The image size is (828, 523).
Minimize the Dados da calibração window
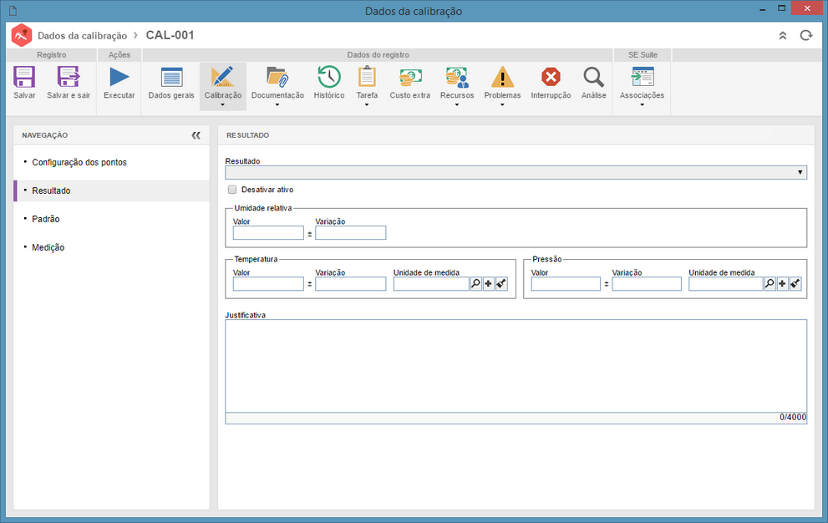(763, 9)
